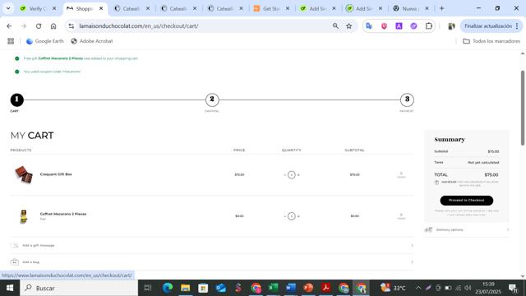The height and width of the screenshot is (296, 526).
Task: Open the Extensions puzzle-piece menu
Action: point(429,25)
